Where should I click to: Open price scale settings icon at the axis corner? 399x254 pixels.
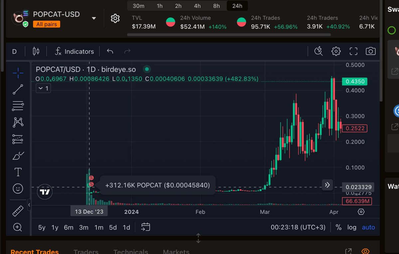(x=361, y=212)
